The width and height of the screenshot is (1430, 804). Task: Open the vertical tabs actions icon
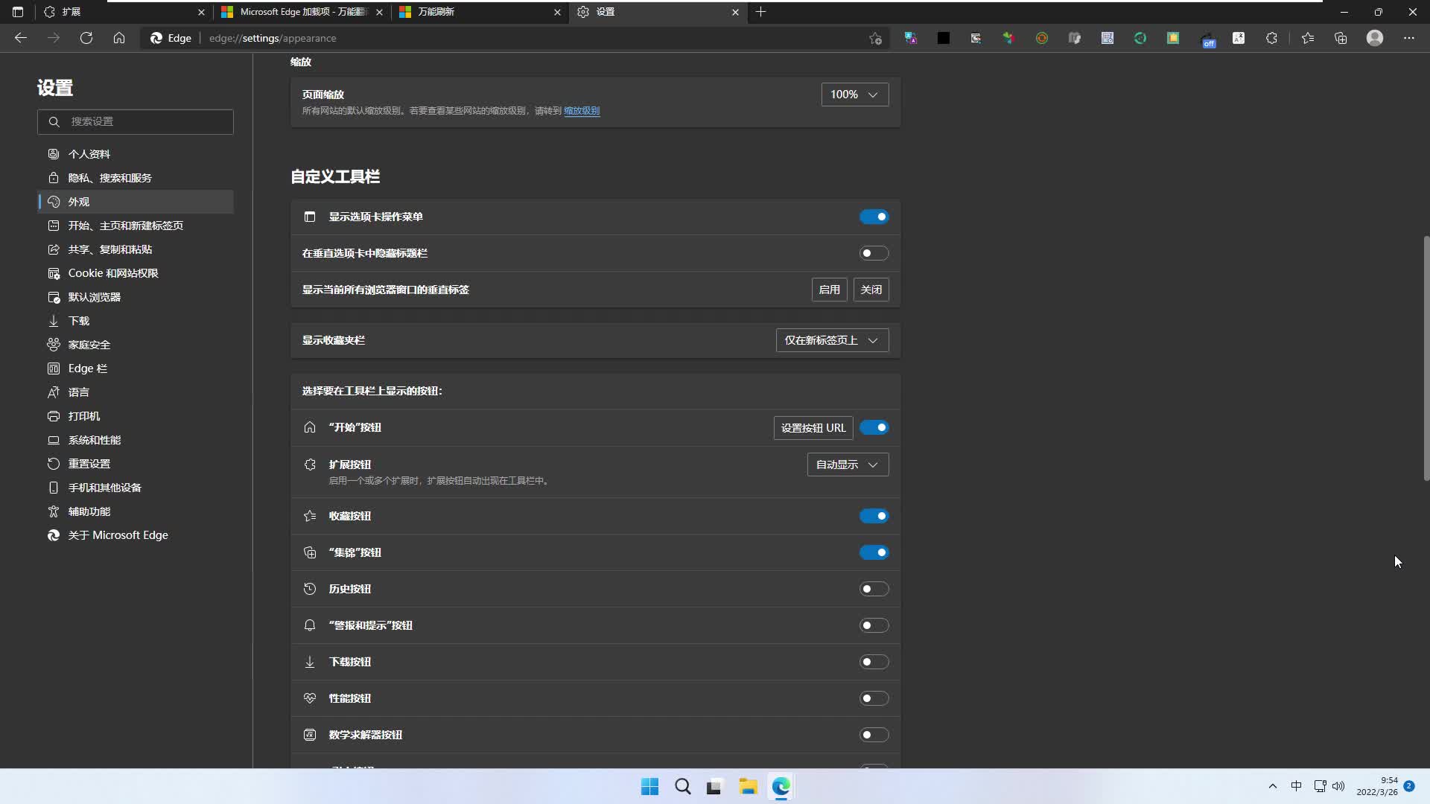[18, 12]
